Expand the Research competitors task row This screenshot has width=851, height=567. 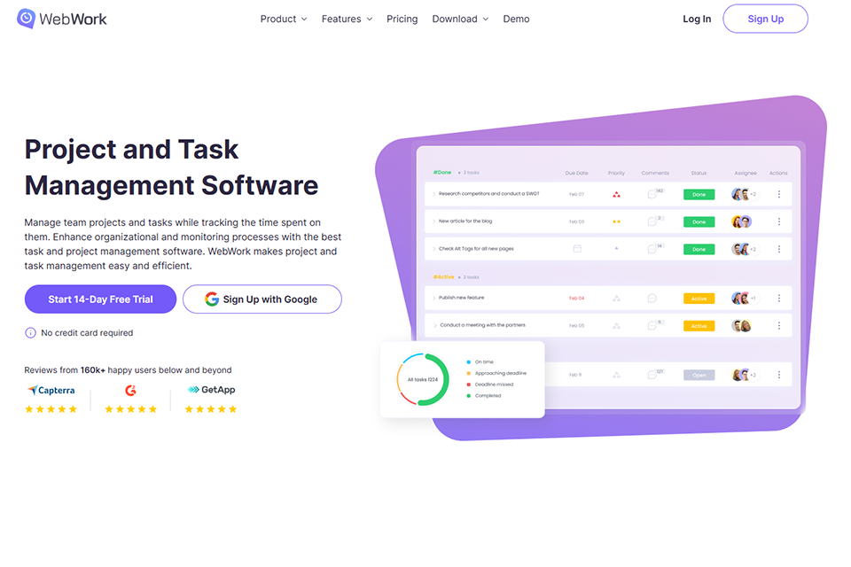(x=434, y=194)
